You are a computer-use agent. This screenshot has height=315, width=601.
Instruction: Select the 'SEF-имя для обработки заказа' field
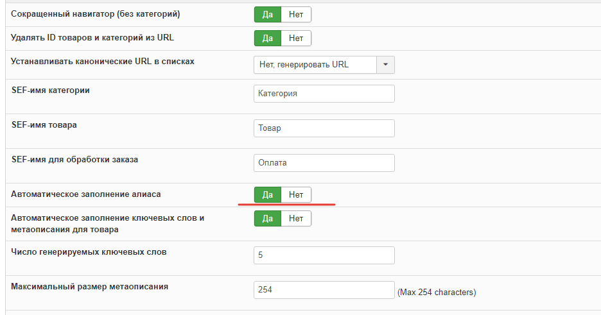pyautogui.click(x=324, y=163)
